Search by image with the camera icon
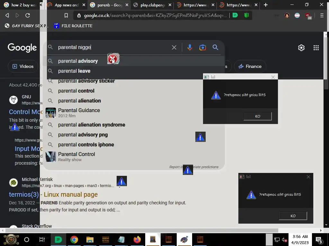The image size is (329, 246). [x=202, y=47]
